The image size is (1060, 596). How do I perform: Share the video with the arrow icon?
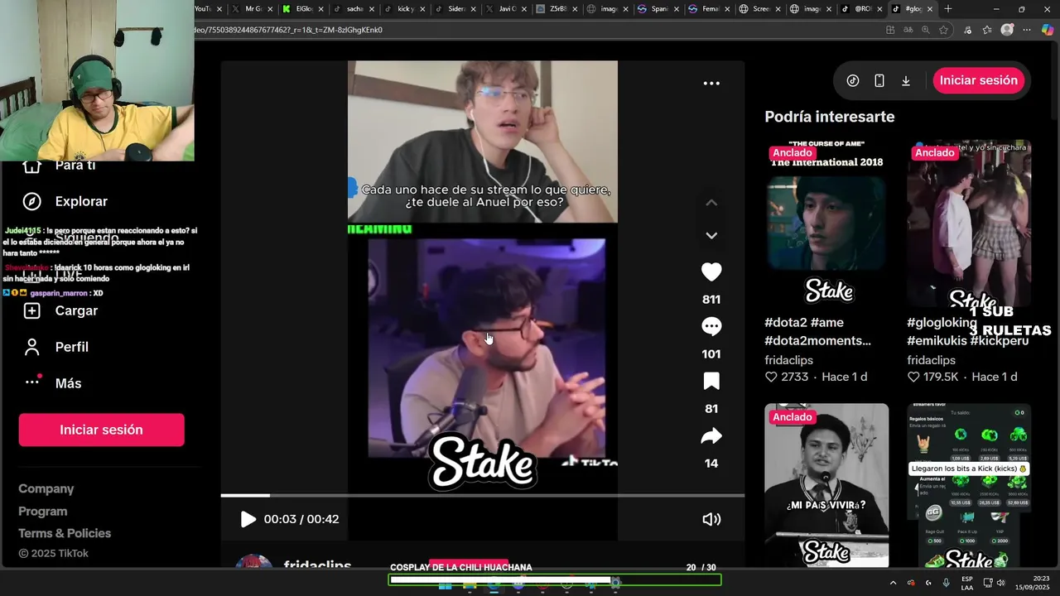(711, 436)
